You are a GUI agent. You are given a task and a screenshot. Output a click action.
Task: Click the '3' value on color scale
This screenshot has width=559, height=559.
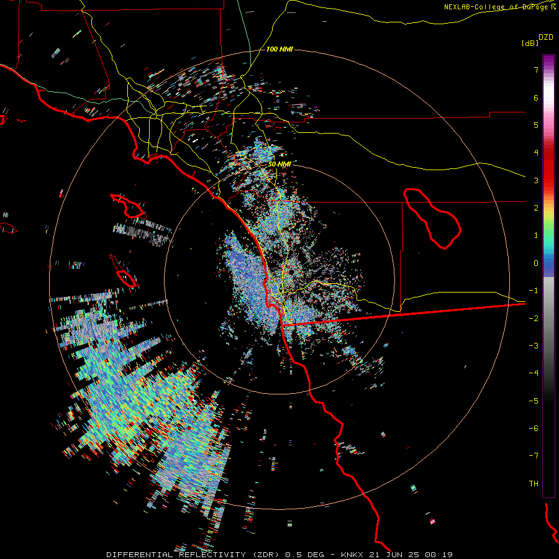tap(536, 180)
